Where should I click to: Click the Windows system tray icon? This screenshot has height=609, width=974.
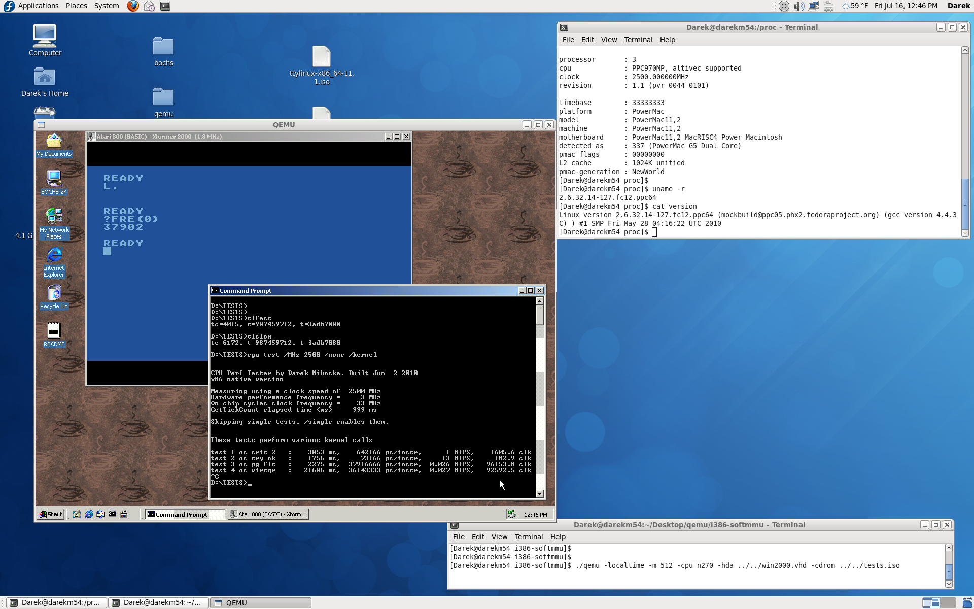[x=512, y=514]
